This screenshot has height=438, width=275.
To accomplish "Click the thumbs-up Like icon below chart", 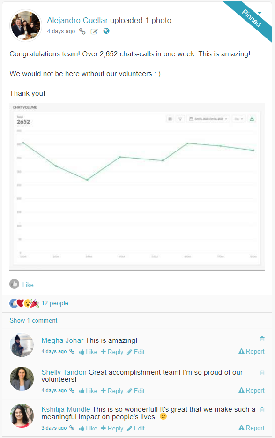I will click(14, 284).
